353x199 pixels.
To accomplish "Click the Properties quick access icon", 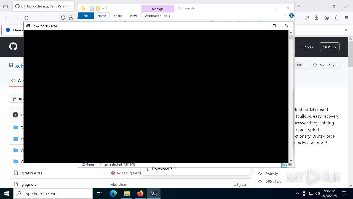I will (x=92, y=8).
